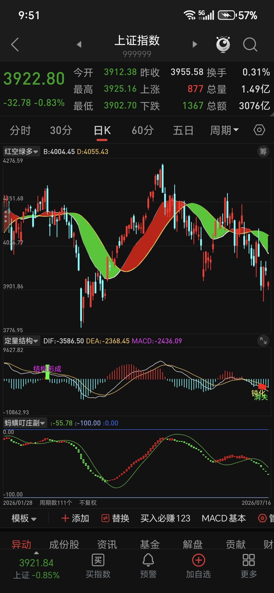Tap the 添加 plus button

pyautogui.click(x=75, y=518)
